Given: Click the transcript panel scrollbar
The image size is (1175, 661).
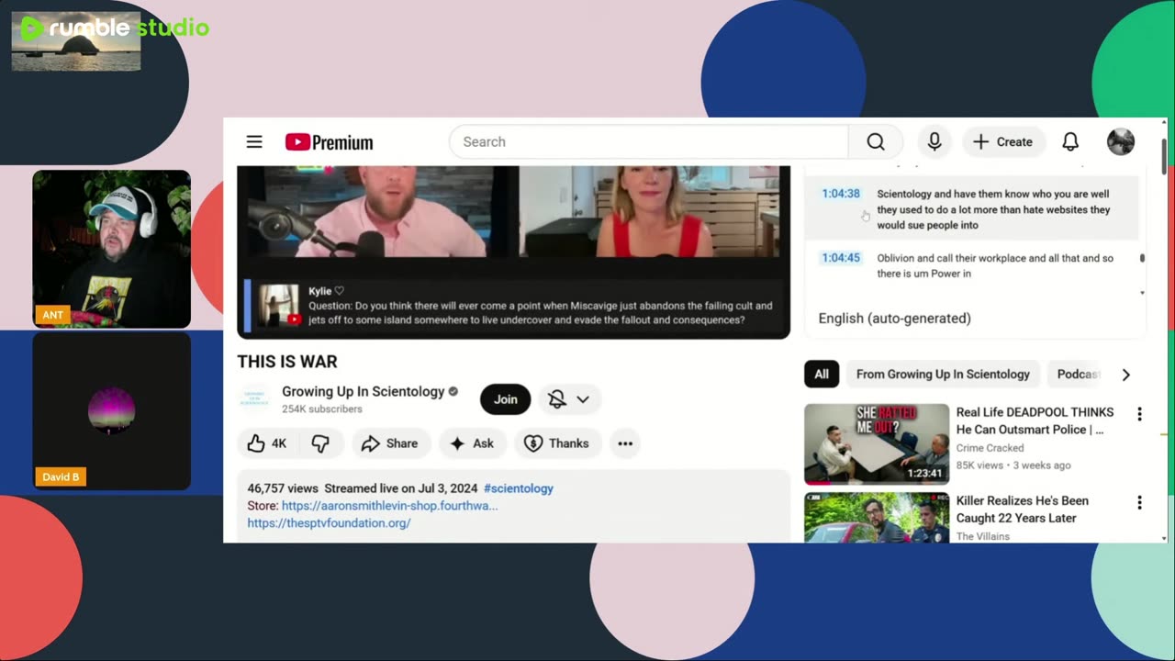Looking at the screenshot, I should (1142, 258).
